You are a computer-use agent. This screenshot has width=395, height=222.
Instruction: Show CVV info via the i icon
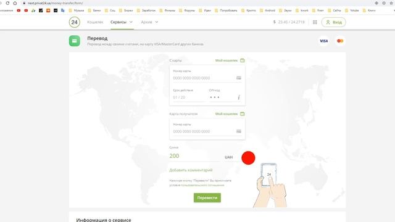[x=239, y=97]
